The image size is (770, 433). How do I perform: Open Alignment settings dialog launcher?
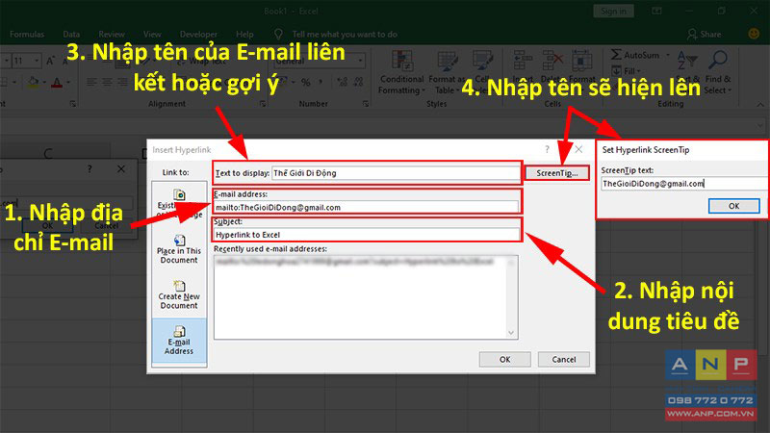pos(263,104)
